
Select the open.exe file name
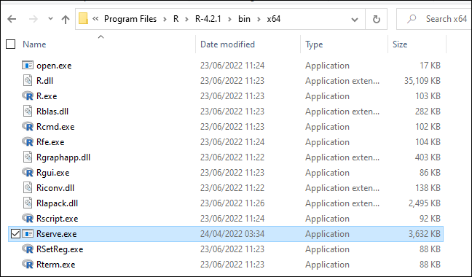[x=54, y=66]
